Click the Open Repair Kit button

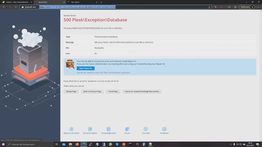pos(86,68)
